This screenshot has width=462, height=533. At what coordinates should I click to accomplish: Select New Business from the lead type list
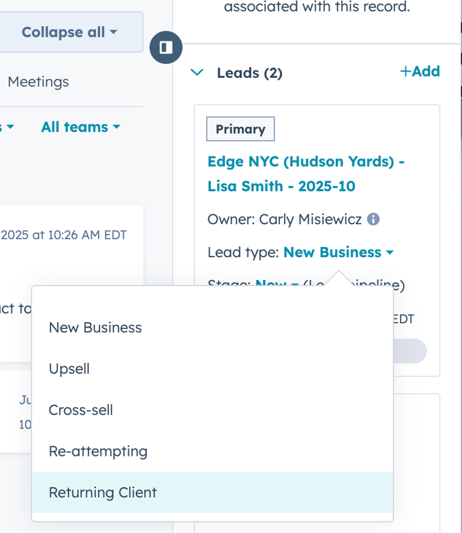(95, 328)
